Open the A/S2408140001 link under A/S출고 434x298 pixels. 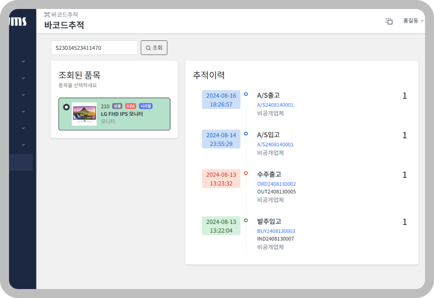[274, 105]
